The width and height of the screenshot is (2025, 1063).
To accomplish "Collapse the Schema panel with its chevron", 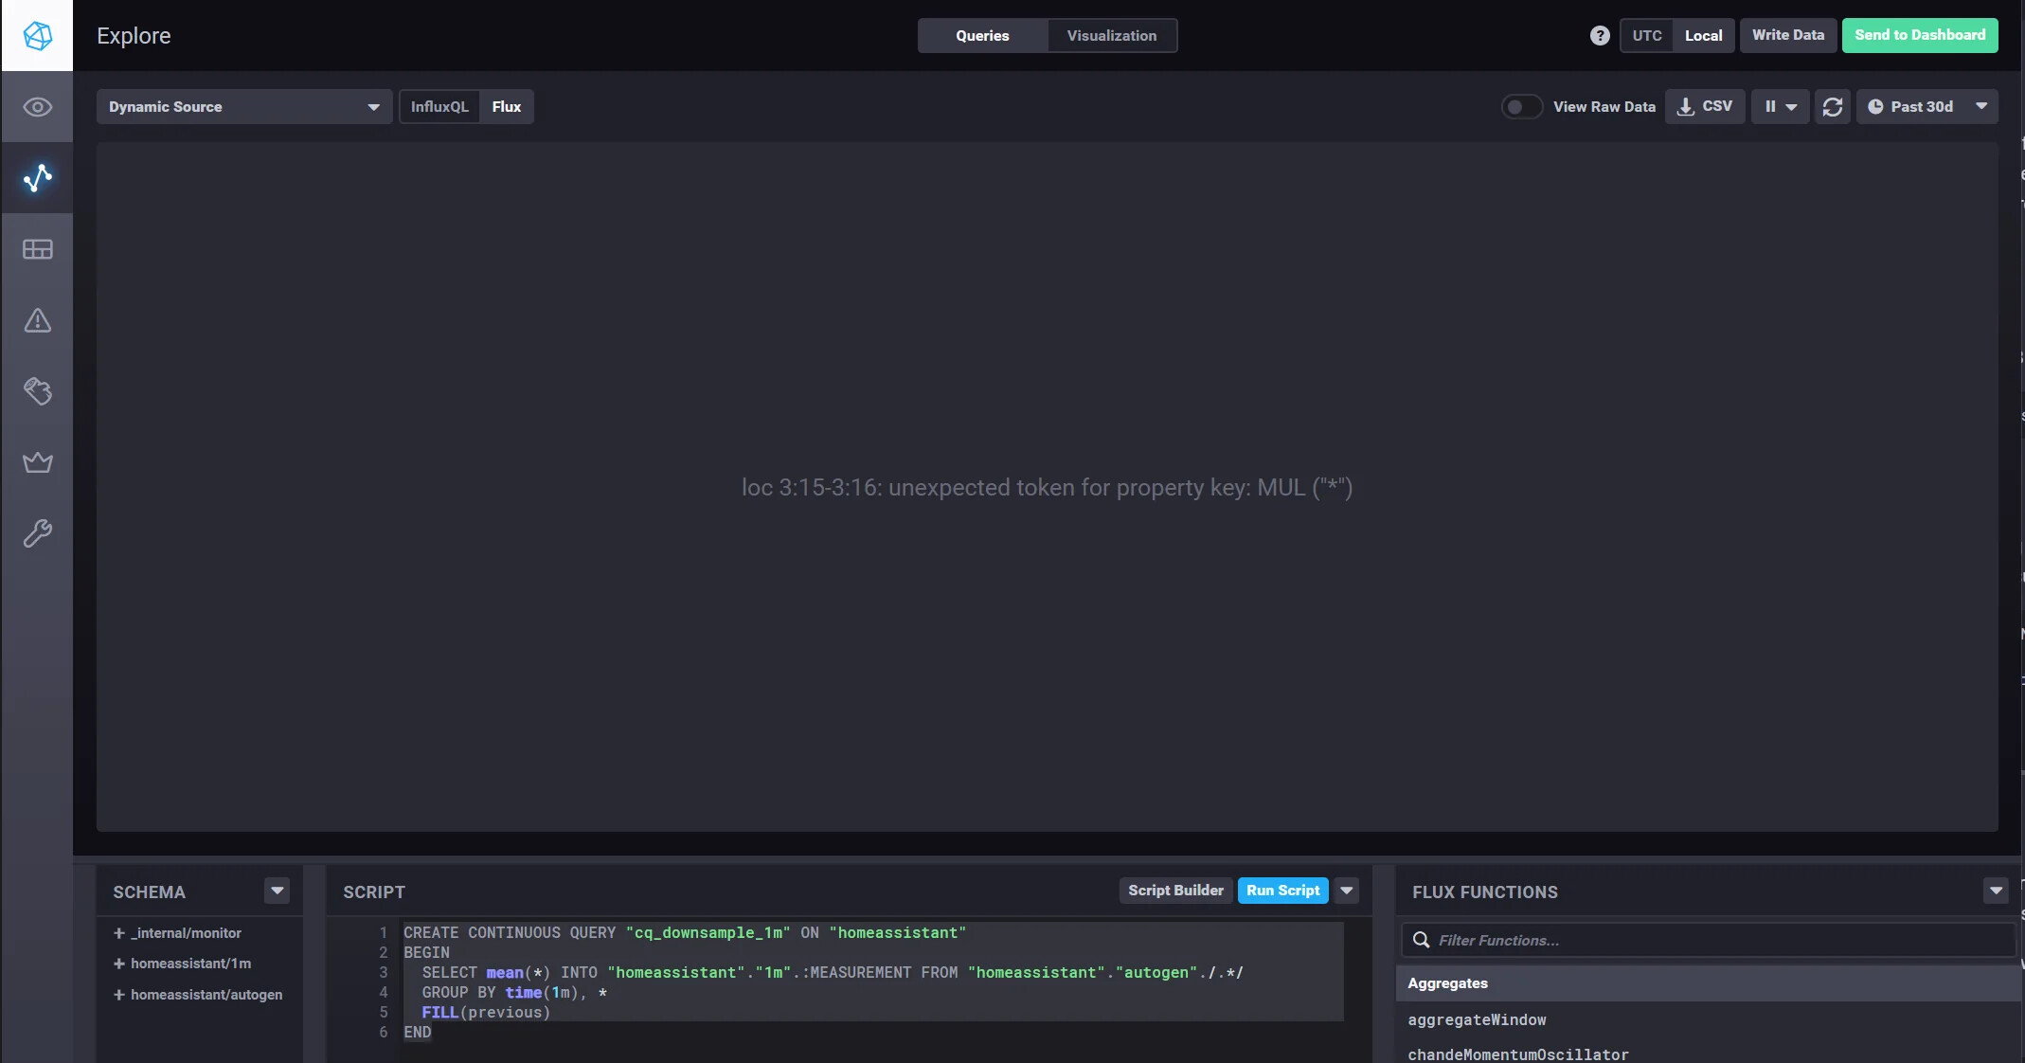I will tap(278, 891).
